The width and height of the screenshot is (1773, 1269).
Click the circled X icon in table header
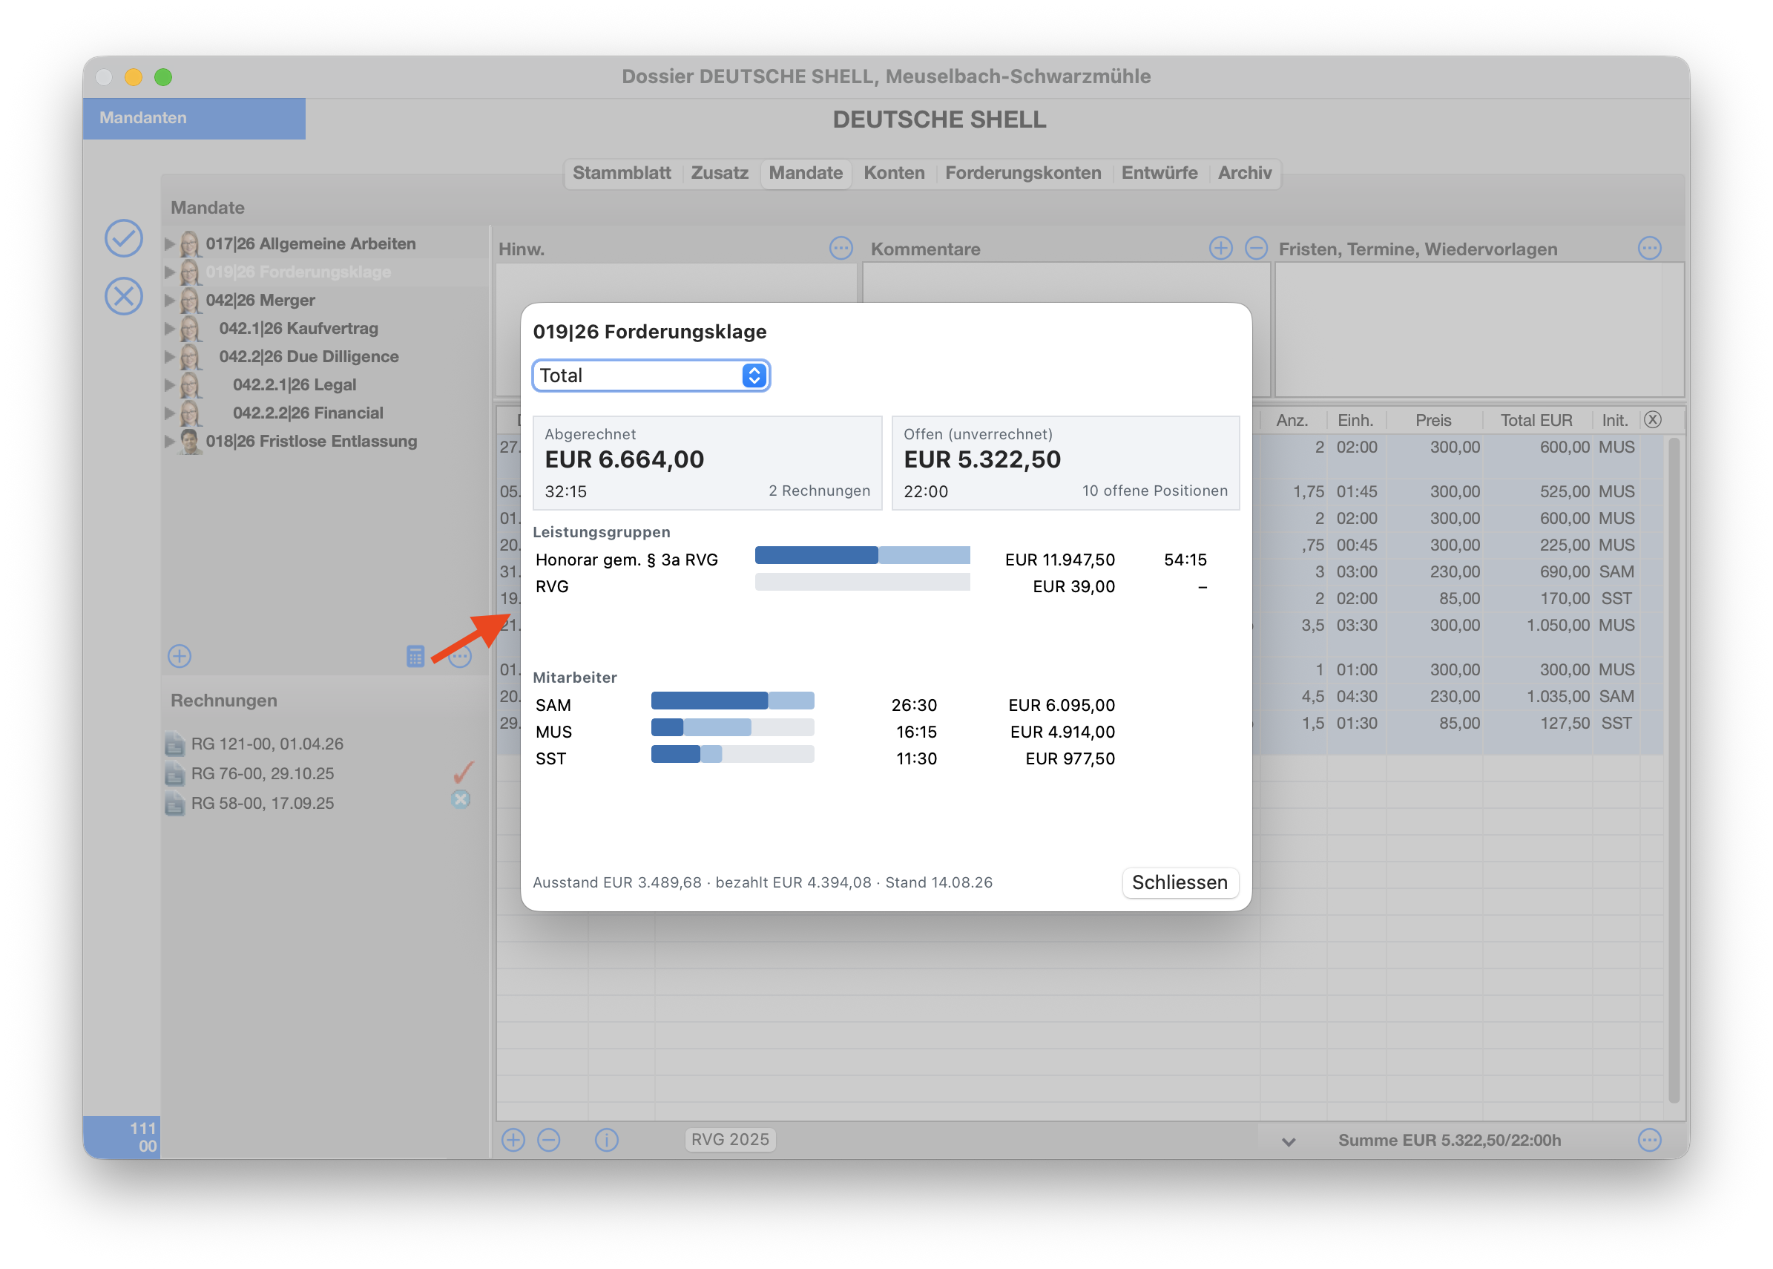[x=1653, y=419]
